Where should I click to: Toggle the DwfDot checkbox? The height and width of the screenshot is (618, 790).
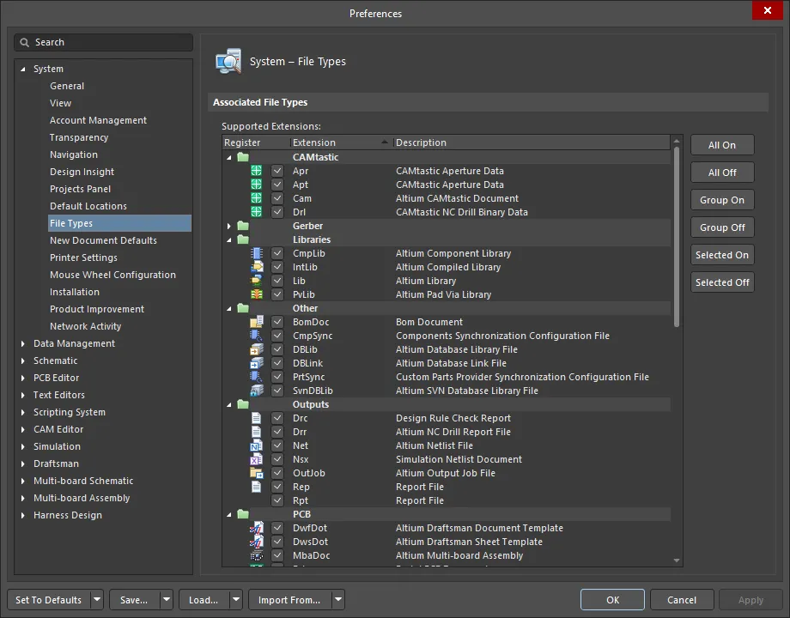pos(277,528)
